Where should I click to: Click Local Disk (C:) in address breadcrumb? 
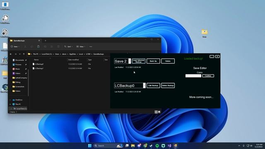click(x=47, y=54)
